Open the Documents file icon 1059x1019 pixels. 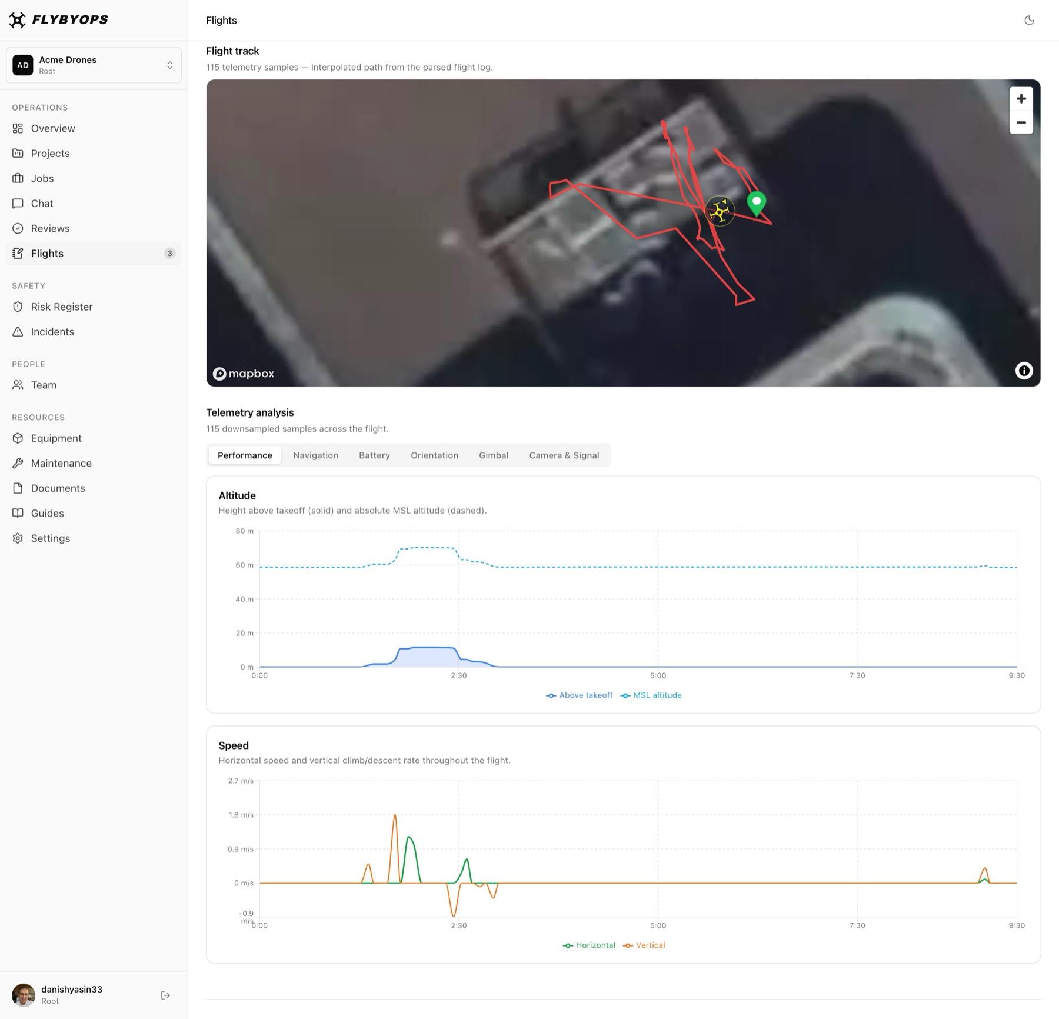18,488
